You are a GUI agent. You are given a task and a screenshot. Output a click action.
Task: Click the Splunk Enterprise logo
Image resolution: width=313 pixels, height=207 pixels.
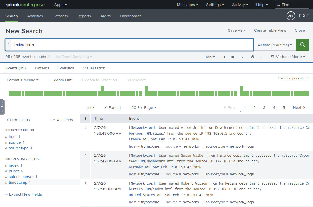[25, 5]
